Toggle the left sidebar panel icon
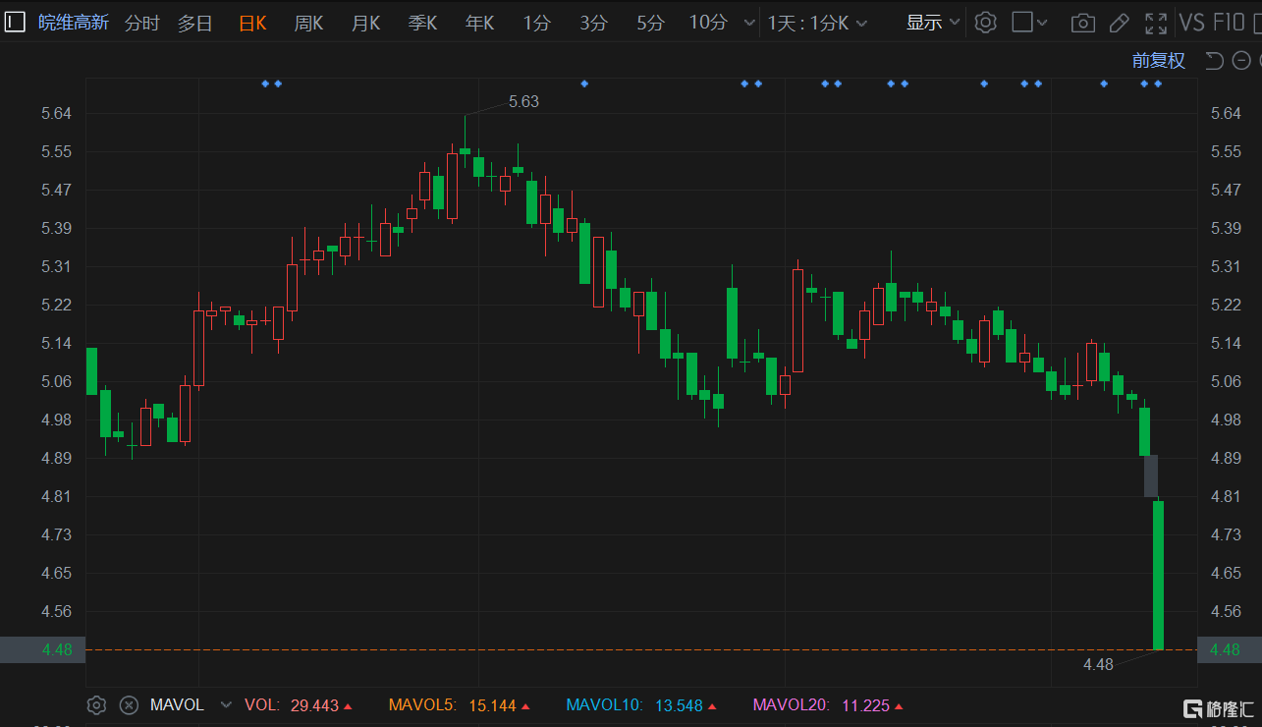Image resolution: width=1262 pixels, height=727 pixels. pyautogui.click(x=15, y=23)
